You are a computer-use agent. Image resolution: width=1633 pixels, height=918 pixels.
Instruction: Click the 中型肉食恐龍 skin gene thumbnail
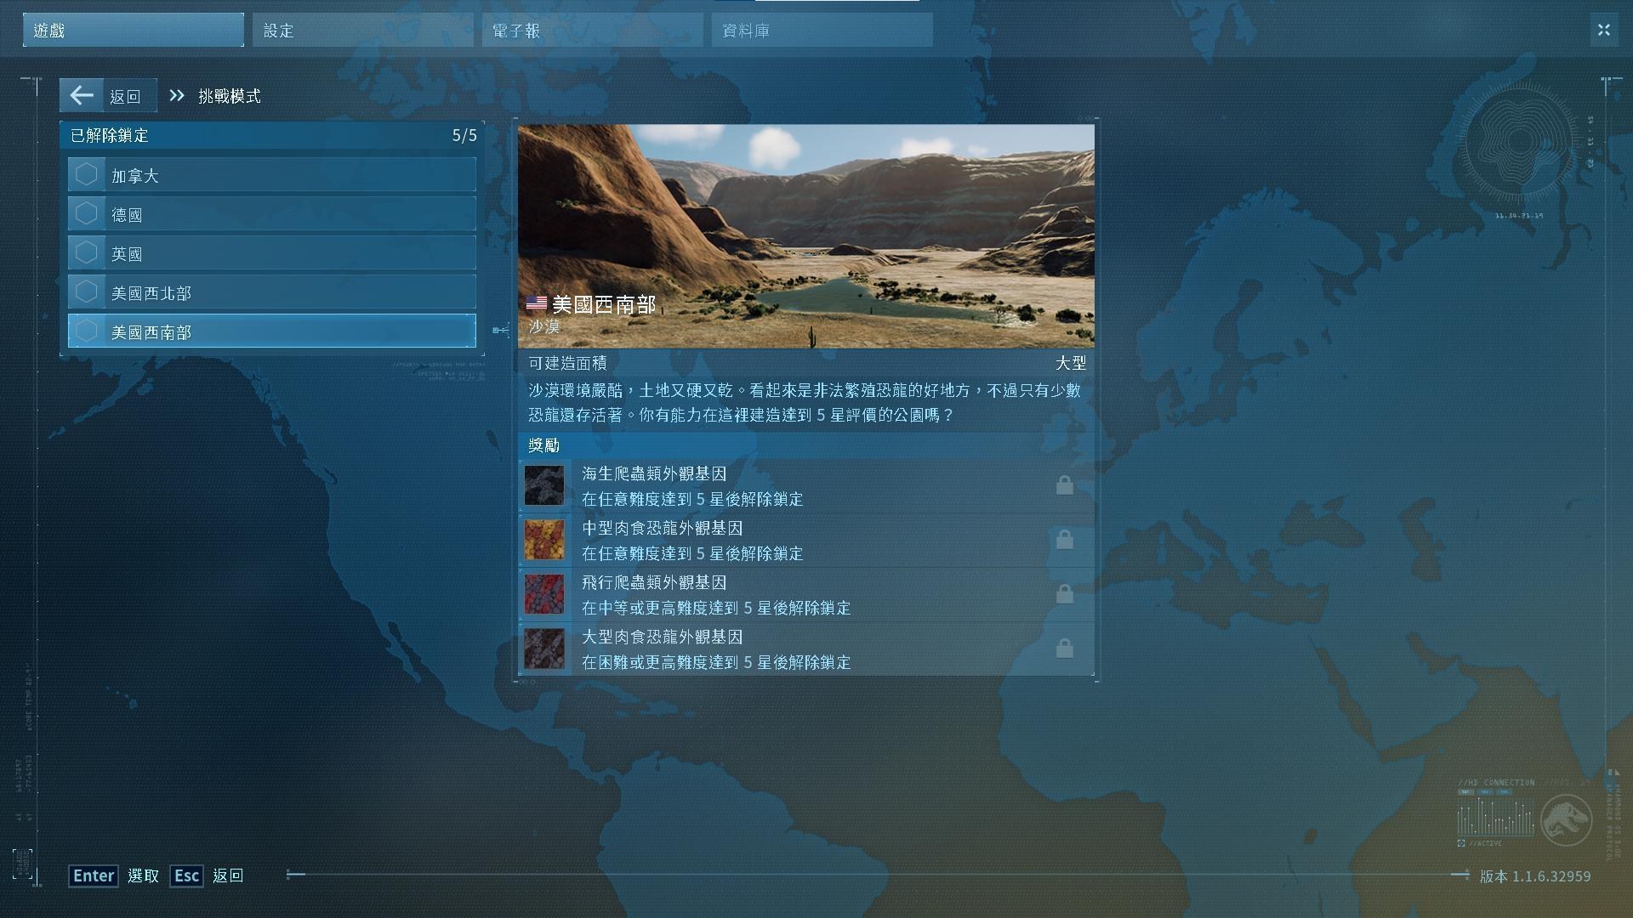tap(544, 540)
